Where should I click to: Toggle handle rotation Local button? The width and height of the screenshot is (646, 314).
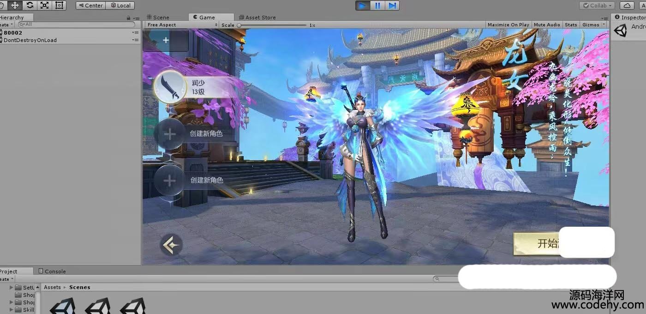120,6
